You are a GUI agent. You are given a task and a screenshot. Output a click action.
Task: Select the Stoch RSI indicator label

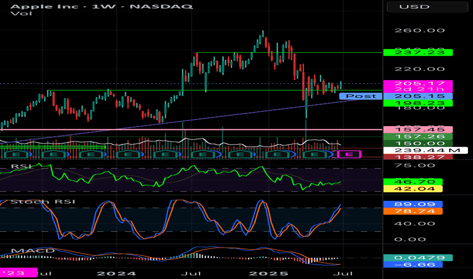coord(43,201)
